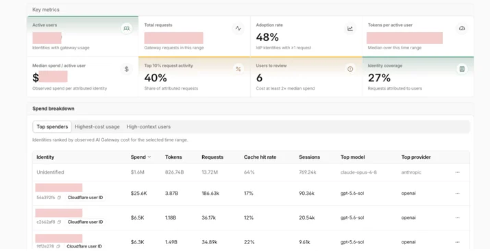The image size is (490, 251).
Task: Click the Tokens per active user gauge icon
Action: pos(462,28)
